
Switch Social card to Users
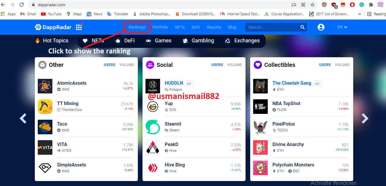(x=217, y=65)
